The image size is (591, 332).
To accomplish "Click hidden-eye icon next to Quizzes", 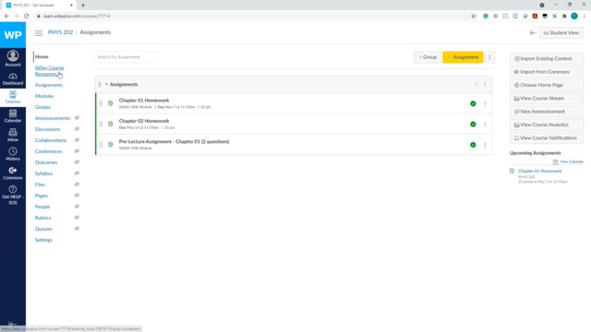I will click(x=77, y=229).
